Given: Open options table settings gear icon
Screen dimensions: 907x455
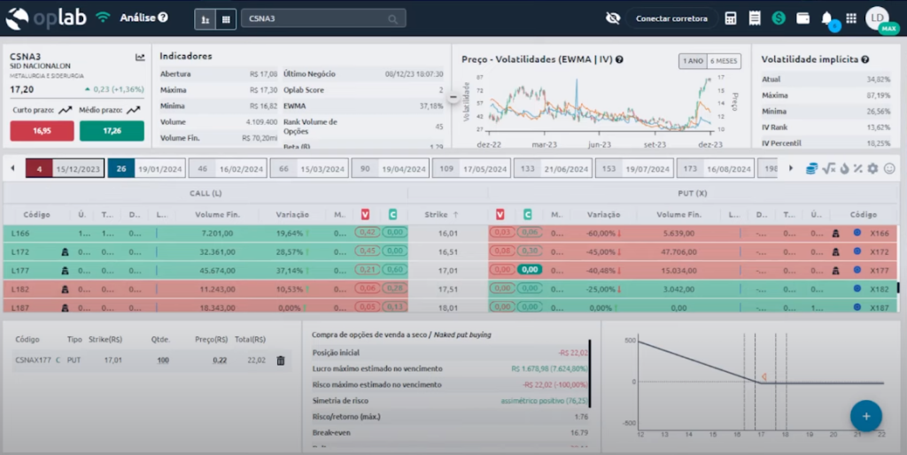Looking at the screenshot, I should click(872, 168).
